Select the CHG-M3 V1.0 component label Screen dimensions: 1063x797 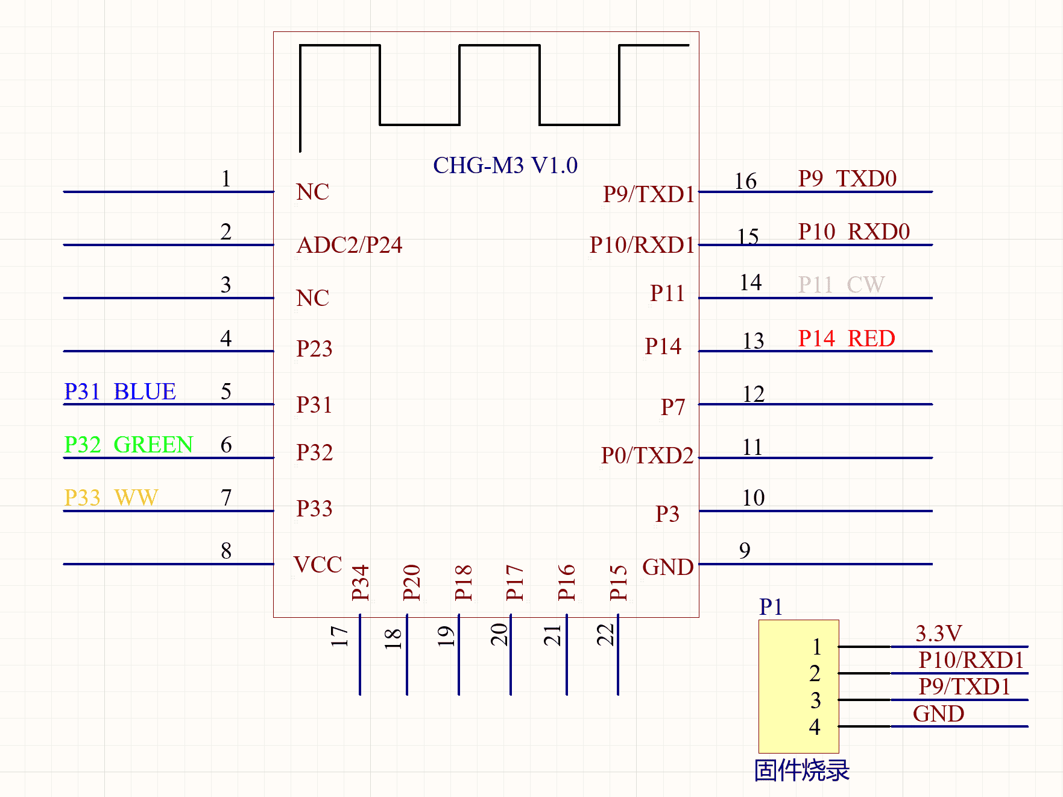505,165
